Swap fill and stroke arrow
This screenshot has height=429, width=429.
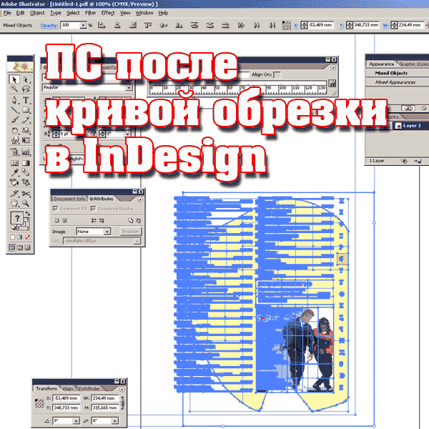28,213
